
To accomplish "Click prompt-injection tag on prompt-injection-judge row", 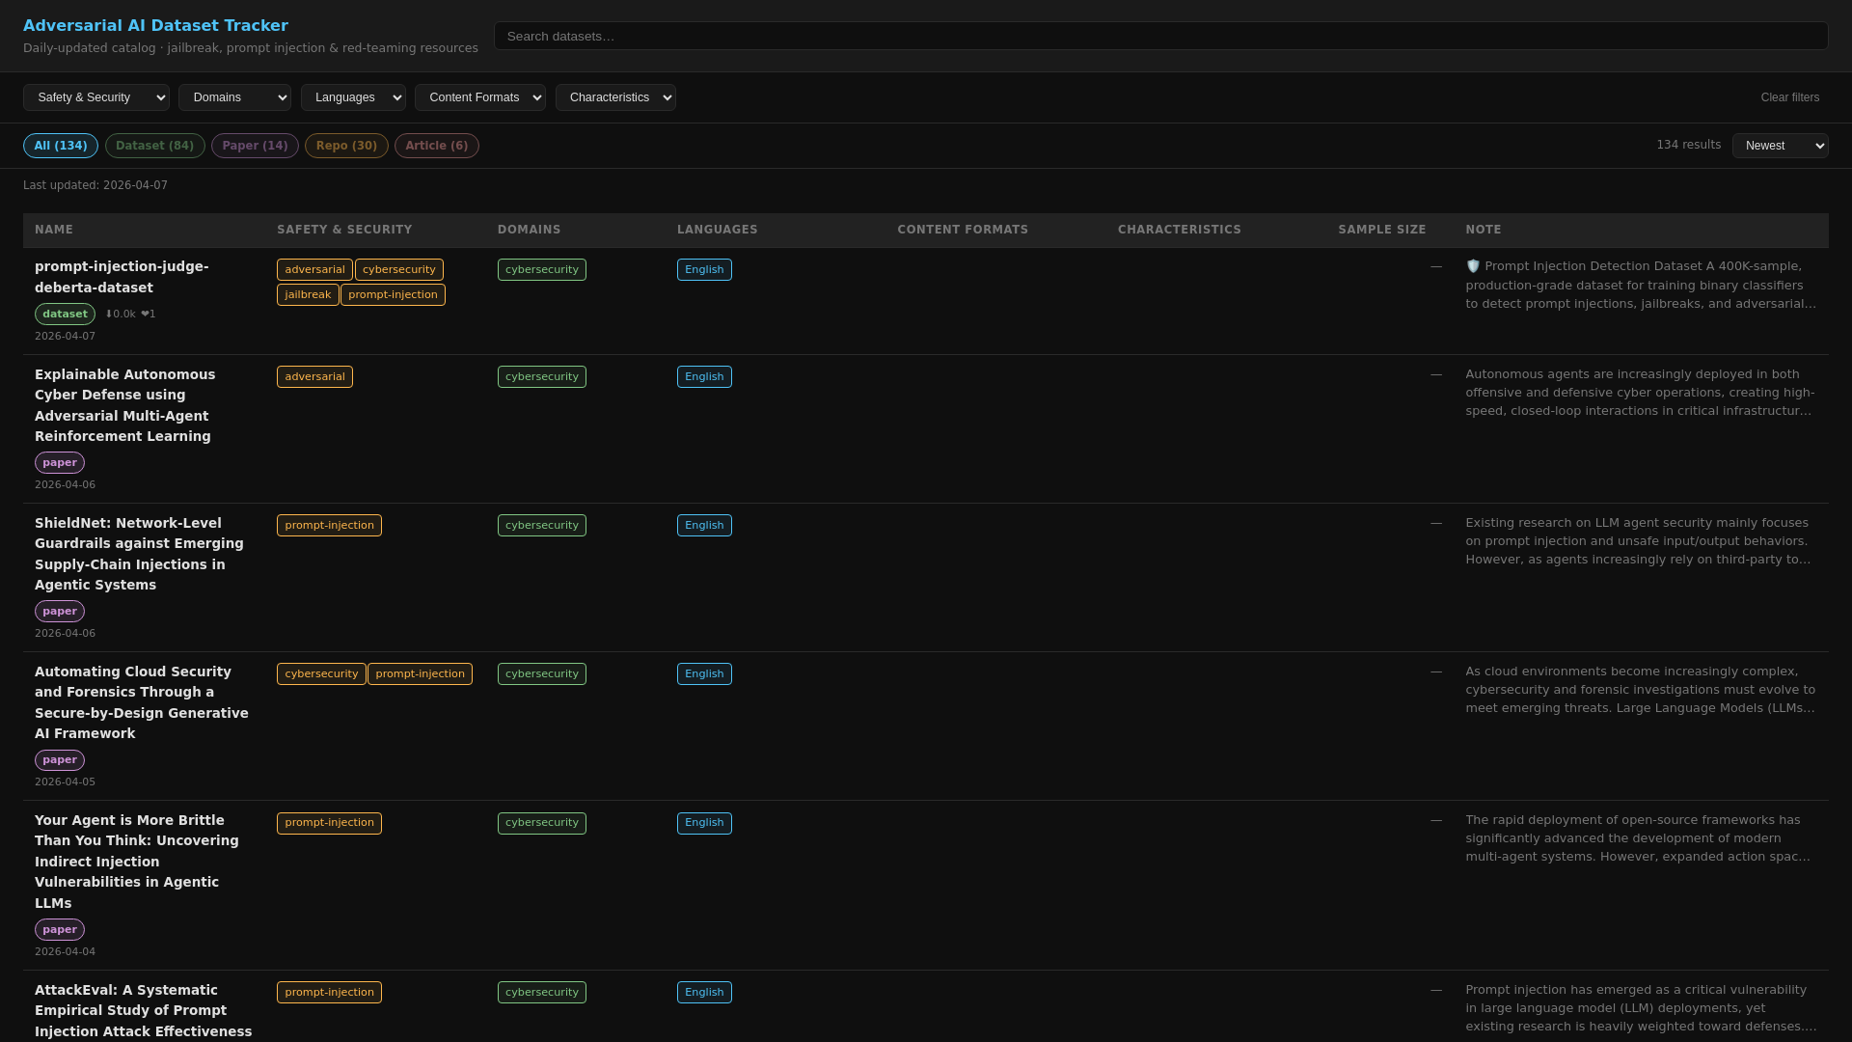I will point(393,294).
